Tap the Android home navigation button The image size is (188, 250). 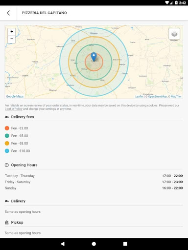94,244
